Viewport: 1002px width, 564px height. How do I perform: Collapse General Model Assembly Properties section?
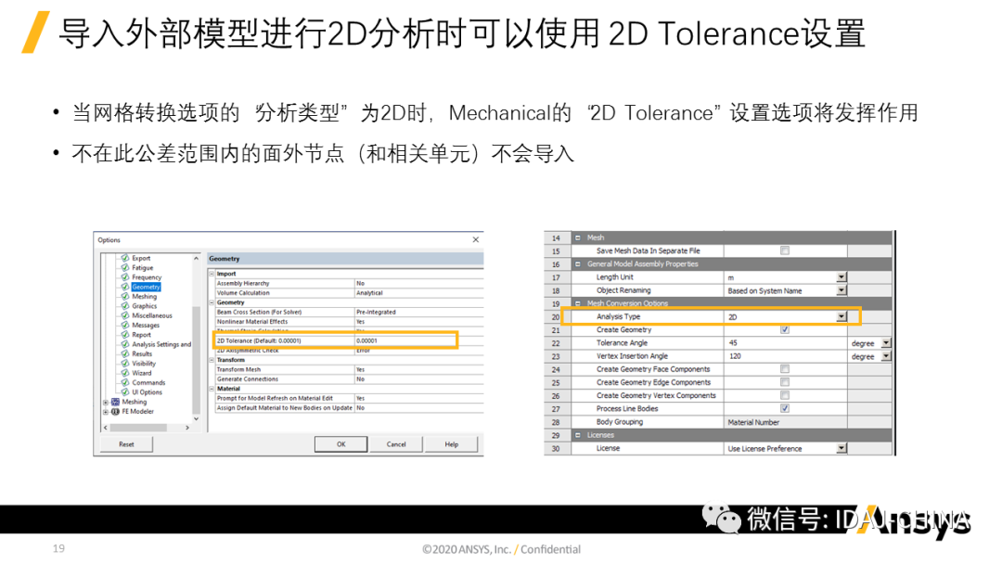[x=578, y=263]
